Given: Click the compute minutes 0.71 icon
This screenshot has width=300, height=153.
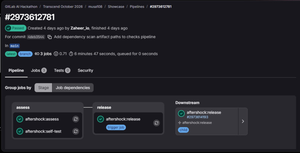Looking at the screenshot, I should tap(56, 54).
